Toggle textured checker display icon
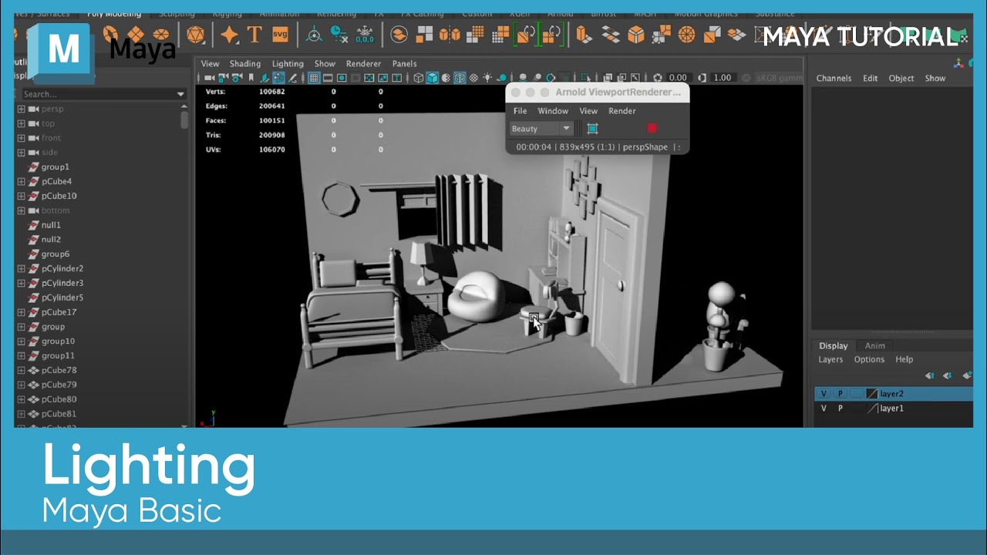 point(473,78)
